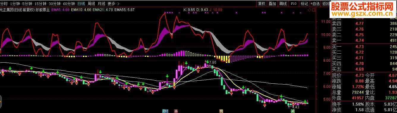Click the 流通 float shares 5.01亿
397x113 pixels.
[x=391, y=110]
